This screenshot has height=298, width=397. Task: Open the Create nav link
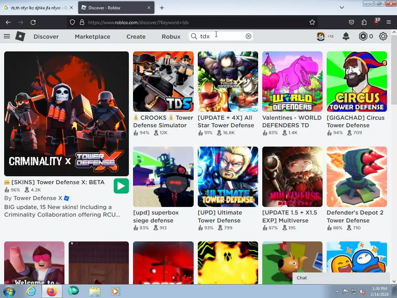tap(136, 37)
